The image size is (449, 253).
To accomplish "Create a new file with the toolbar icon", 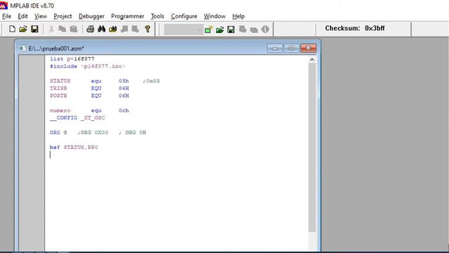I will click(12, 29).
